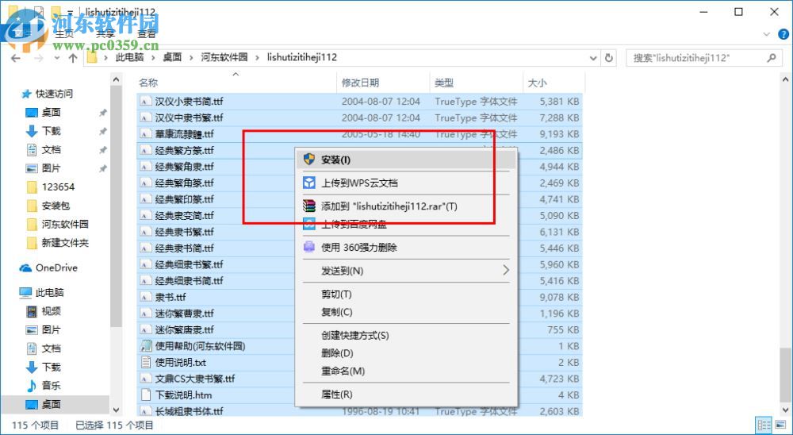Screen dimensions: 793x435
Task: Click the refresh address bar button
Action: [609, 58]
